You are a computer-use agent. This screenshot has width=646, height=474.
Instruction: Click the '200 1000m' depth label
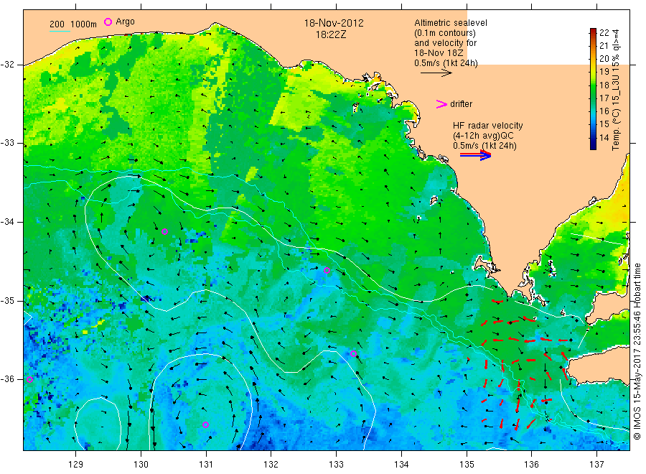[73, 24]
